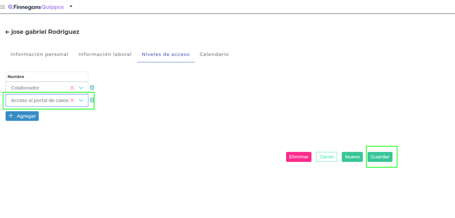
Task: Open the Información laboral tab
Action: coord(105,54)
